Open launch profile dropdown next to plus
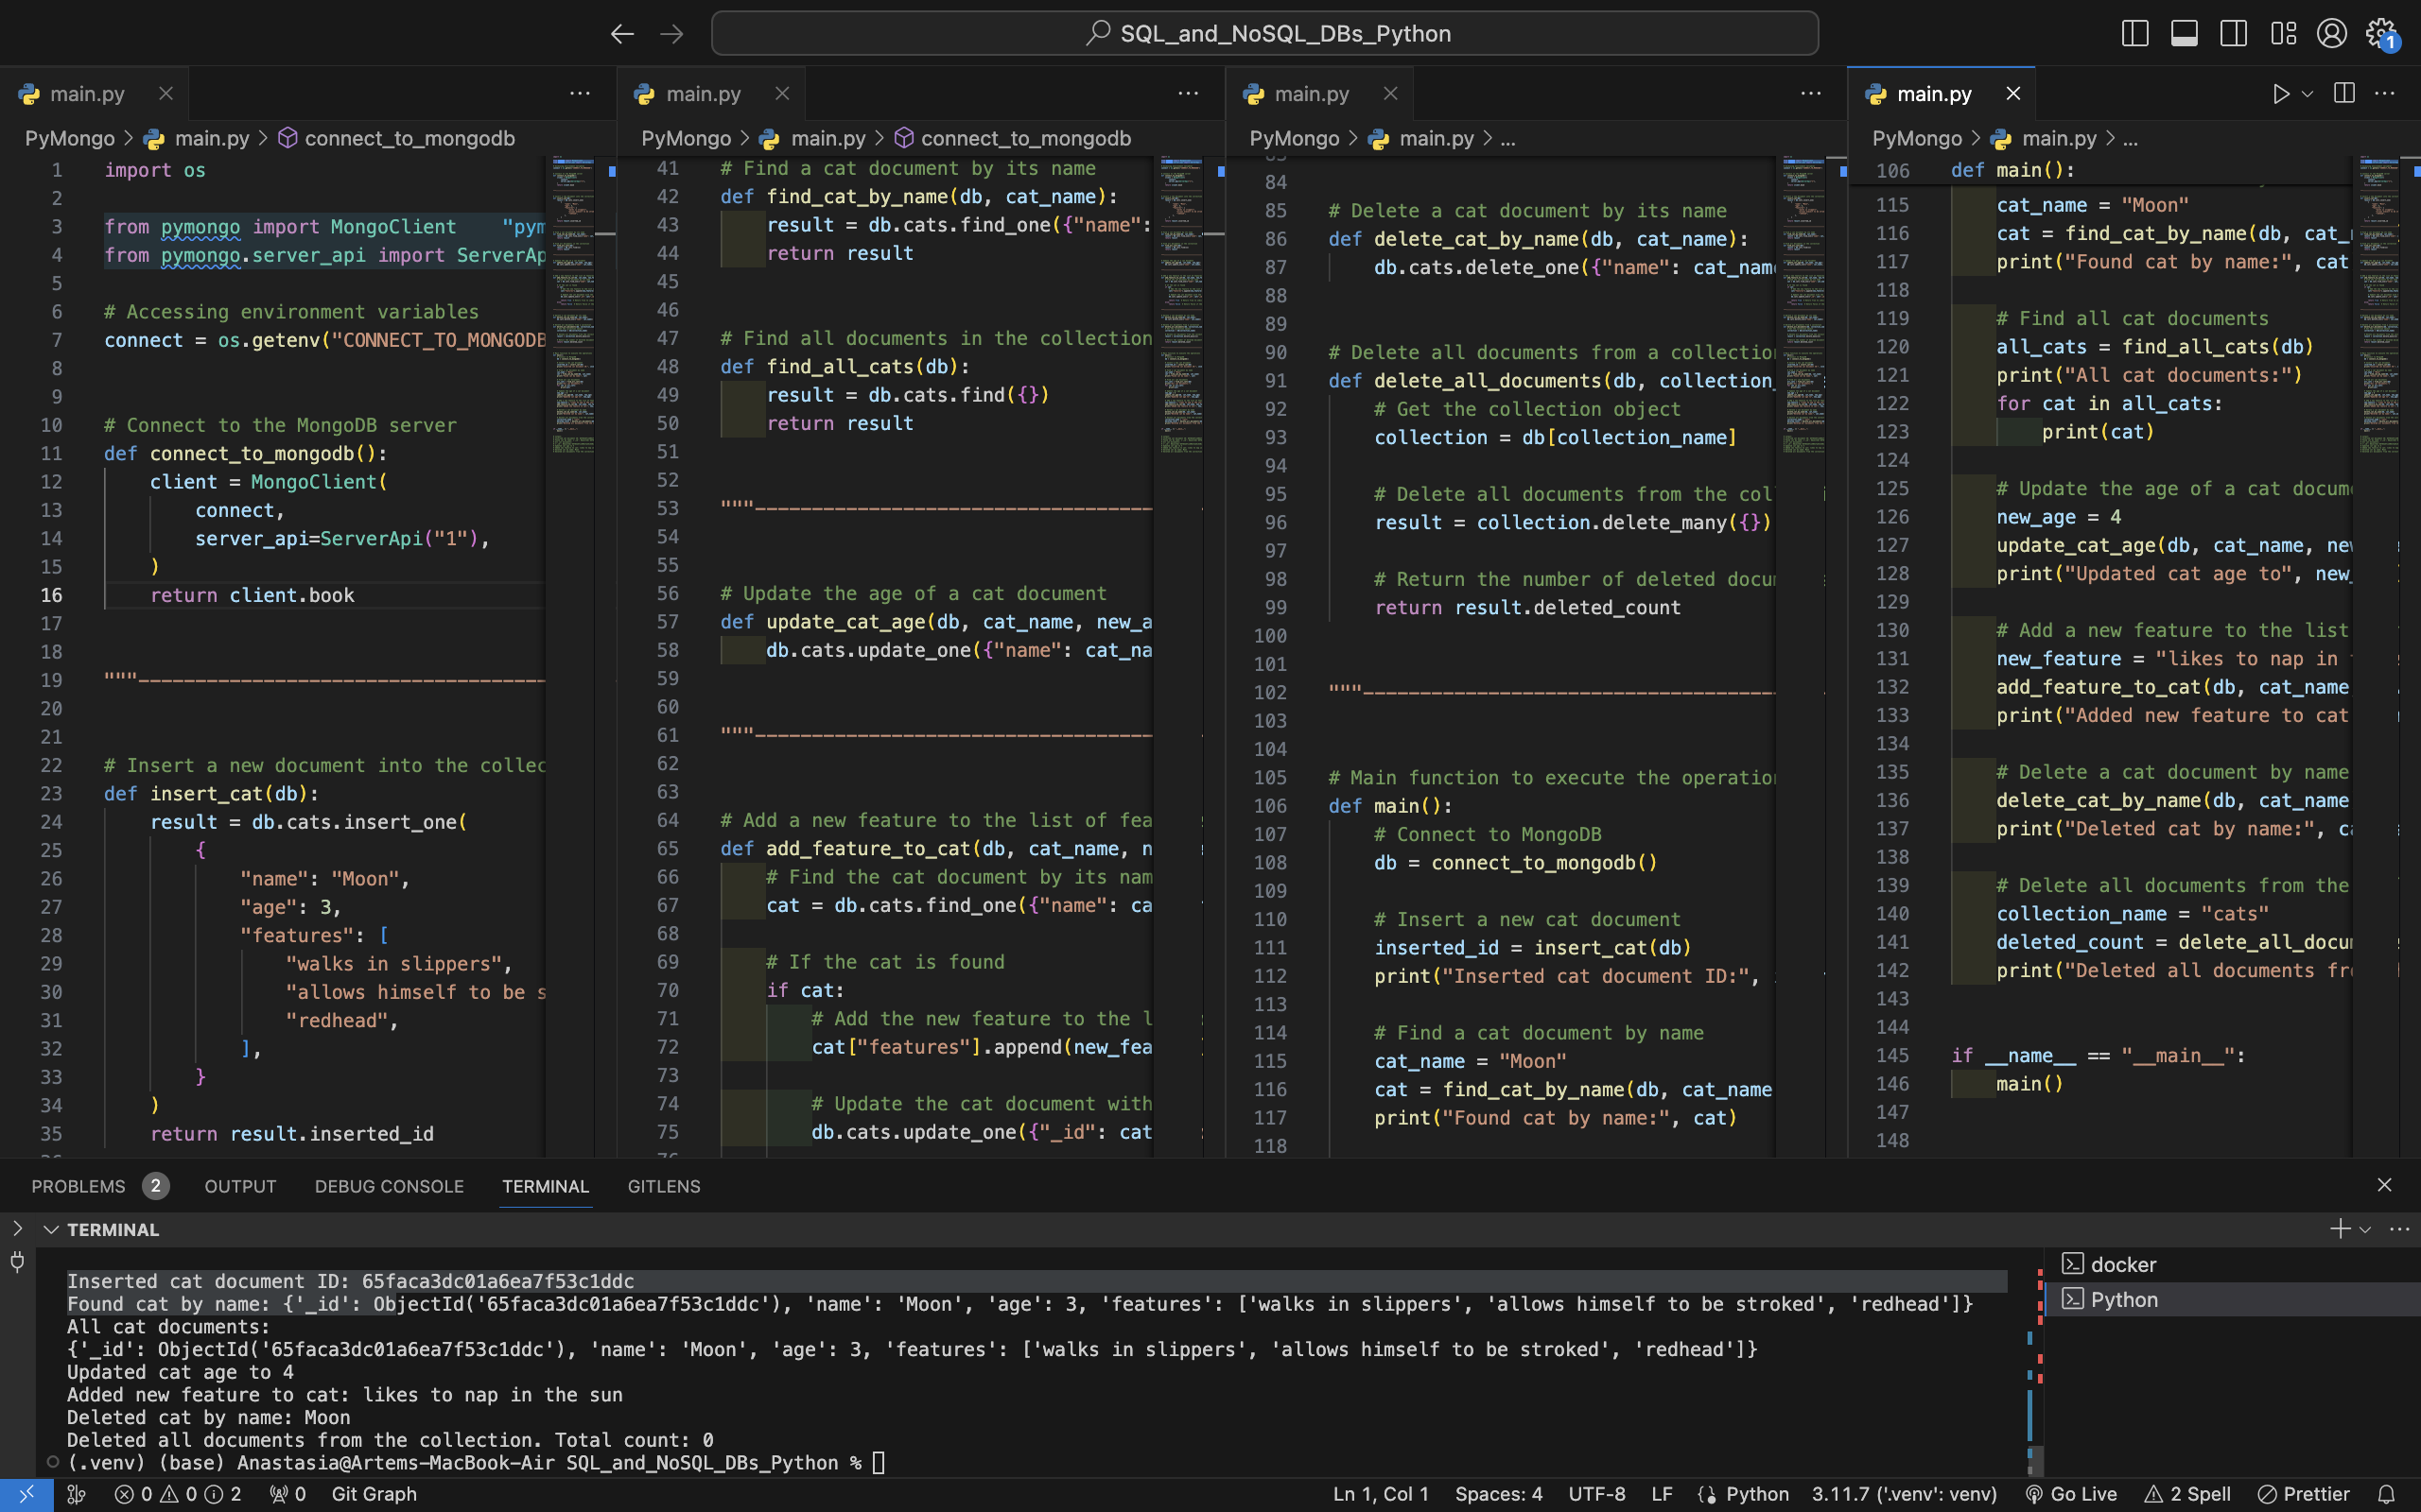 coord(2365,1230)
